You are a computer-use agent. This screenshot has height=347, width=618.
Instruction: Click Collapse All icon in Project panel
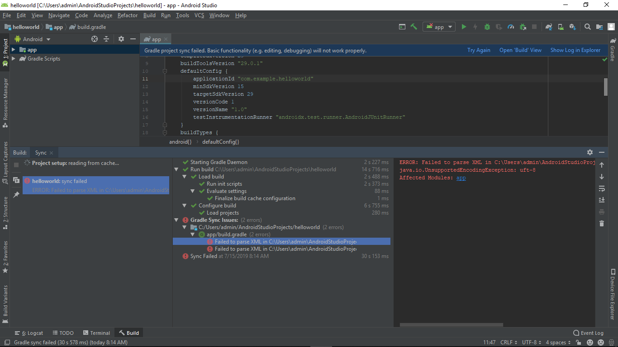coord(106,39)
